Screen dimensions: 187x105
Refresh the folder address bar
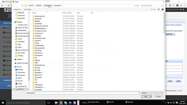(138, 6)
